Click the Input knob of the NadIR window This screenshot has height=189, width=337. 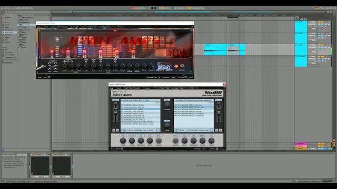(x=122, y=149)
